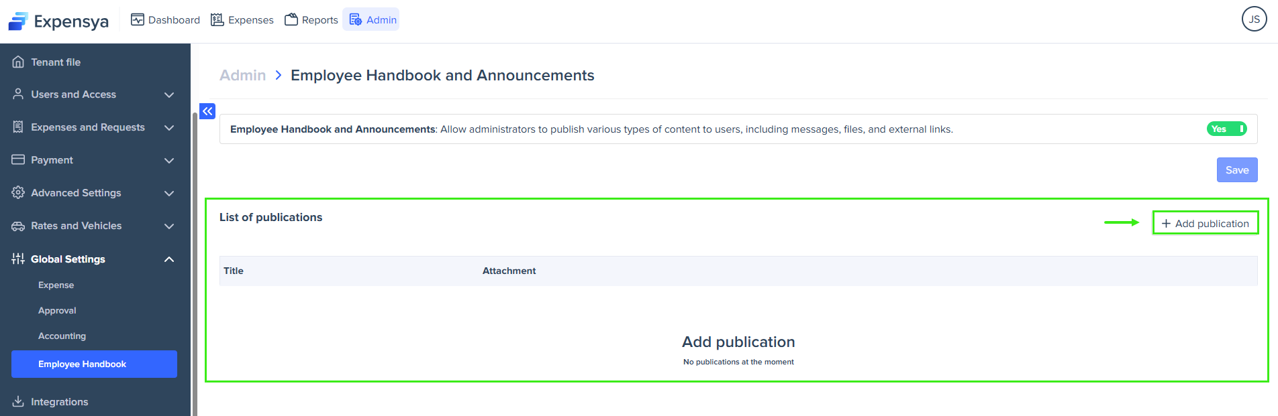Select Employee Handbook menu item

pos(94,364)
